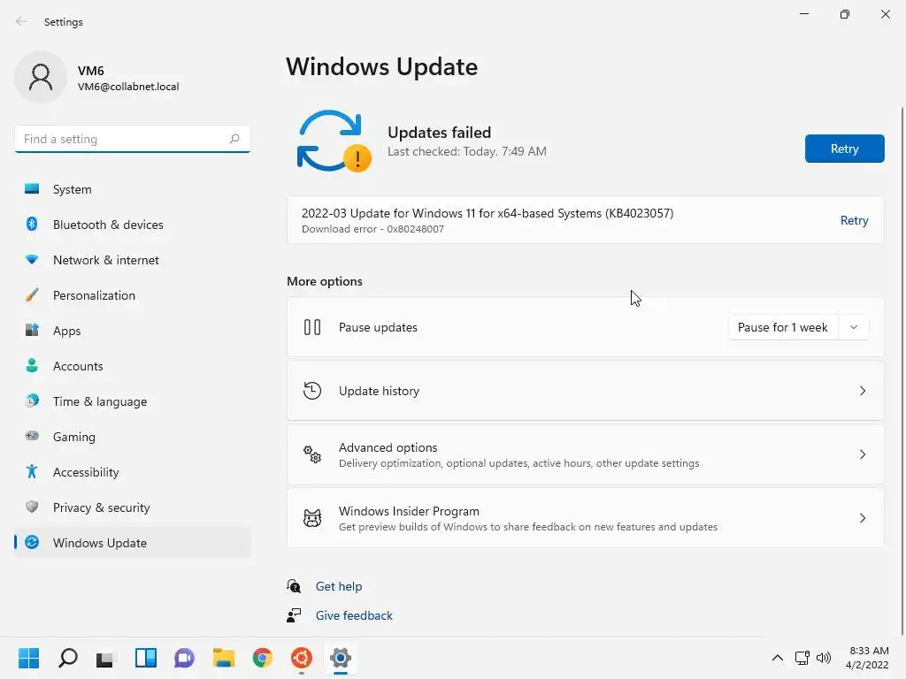Viewport: 906px width, 679px height.
Task: Click the Windows Insider cat icon
Action: [x=312, y=518]
